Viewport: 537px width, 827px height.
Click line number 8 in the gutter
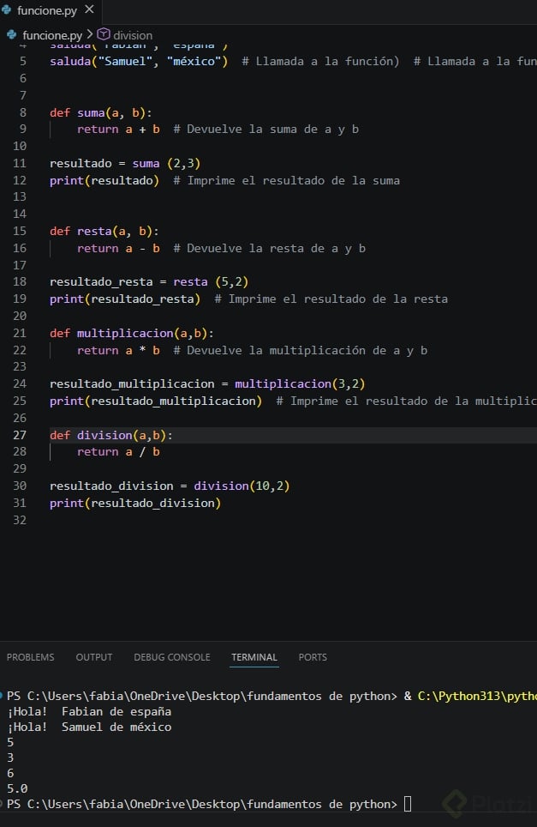[x=23, y=112]
